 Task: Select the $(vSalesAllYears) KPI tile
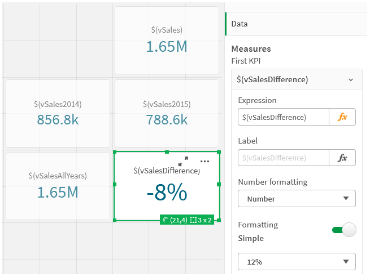[x=58, y=185]
